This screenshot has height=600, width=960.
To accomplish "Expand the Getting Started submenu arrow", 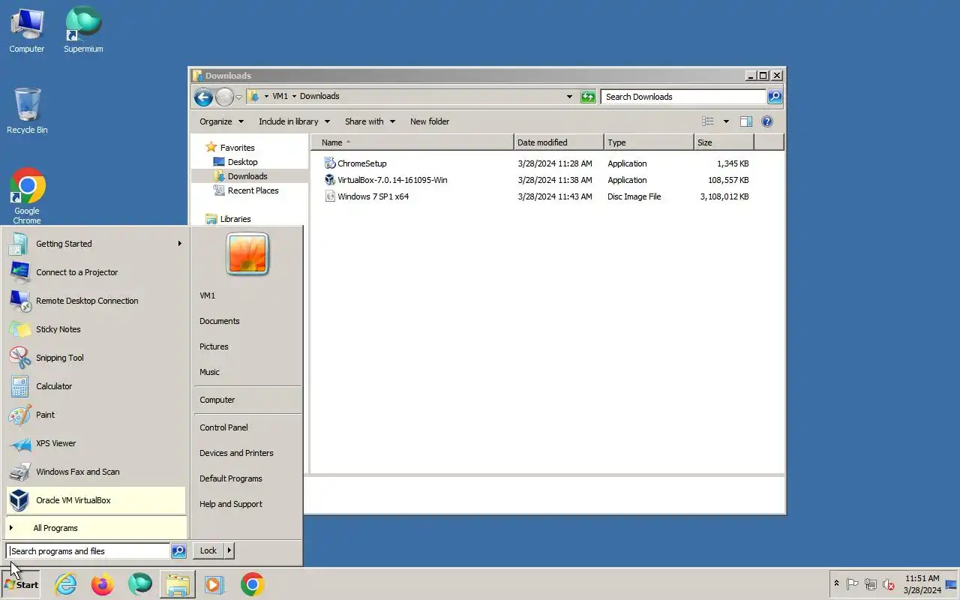I will tap(179, 244).
